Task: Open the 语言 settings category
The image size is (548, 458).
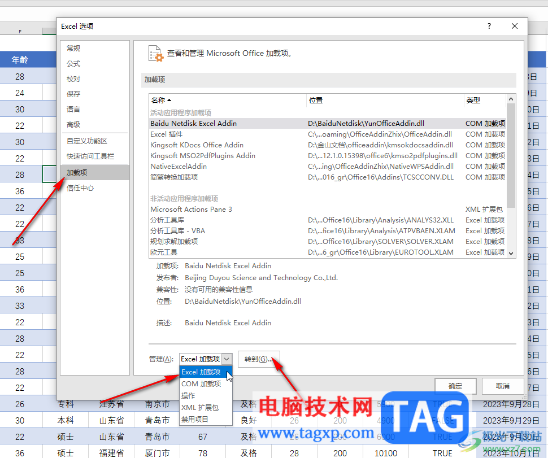Action: coord(95,110)
